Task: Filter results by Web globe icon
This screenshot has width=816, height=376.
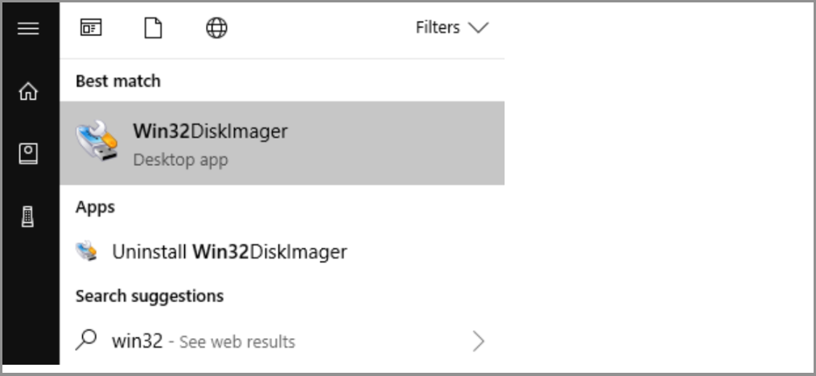Action: click(216, 28)
